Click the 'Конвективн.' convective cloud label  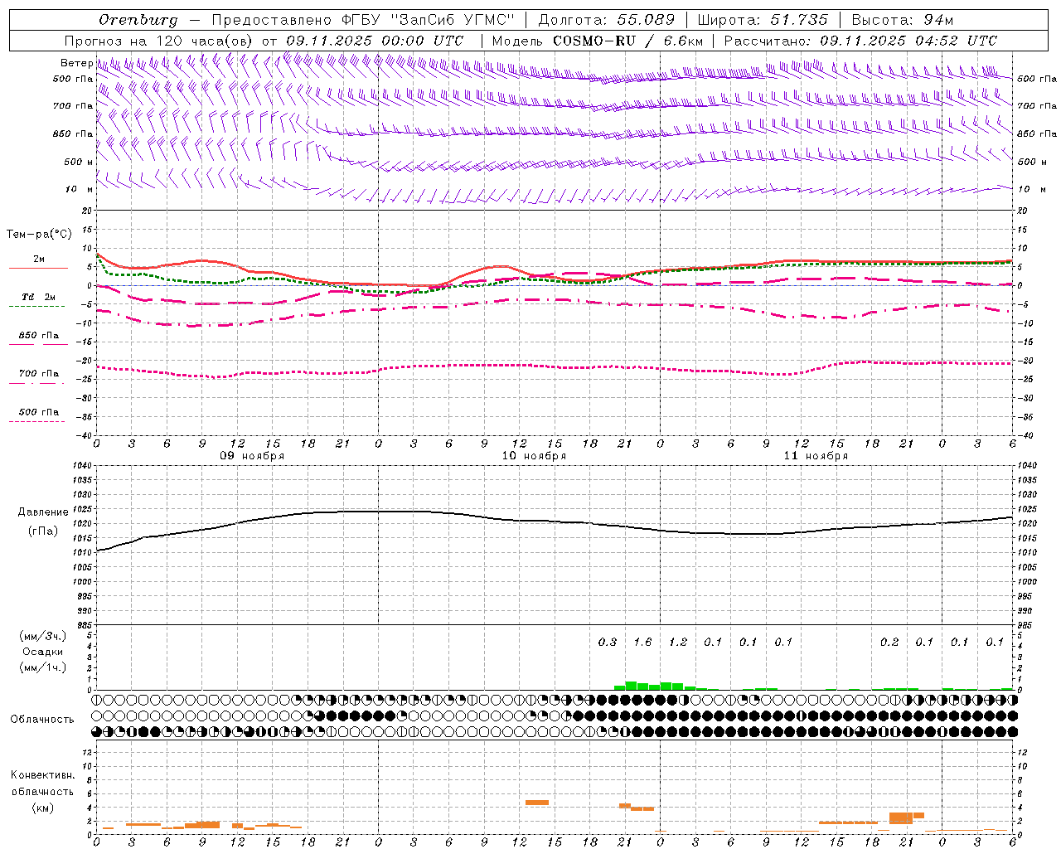[42, 775]
